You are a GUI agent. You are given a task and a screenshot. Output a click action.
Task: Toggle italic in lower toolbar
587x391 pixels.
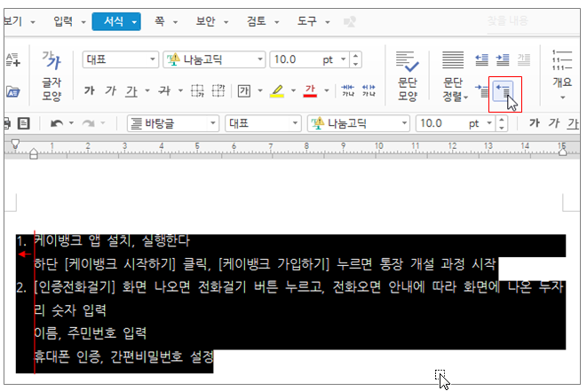(554, 123)
